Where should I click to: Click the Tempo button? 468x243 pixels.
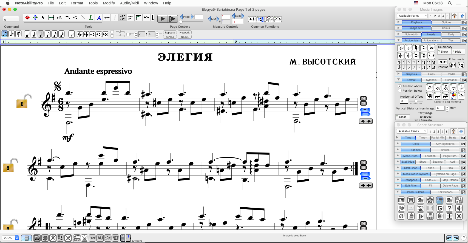[170, 37]
